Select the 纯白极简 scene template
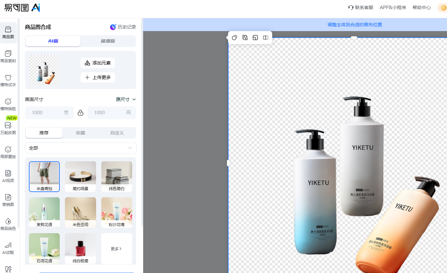This screenshot has height=273, width=447. (81, 248)
